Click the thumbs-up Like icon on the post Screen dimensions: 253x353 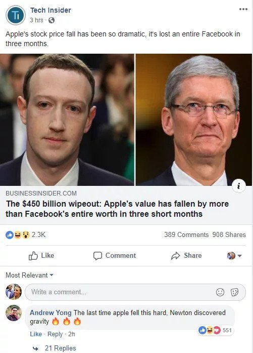pyautogui.click(x=33, y=256)
